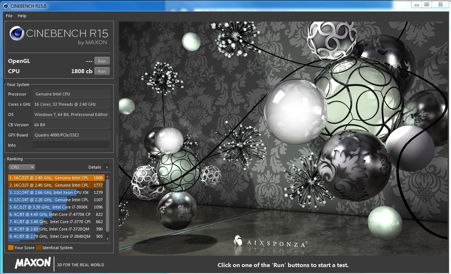
Task: Click the Info text field
Action: 71,145
